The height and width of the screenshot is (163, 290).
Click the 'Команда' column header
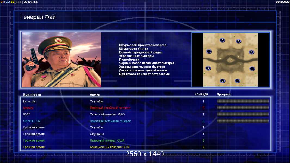(x=201, y=94)
